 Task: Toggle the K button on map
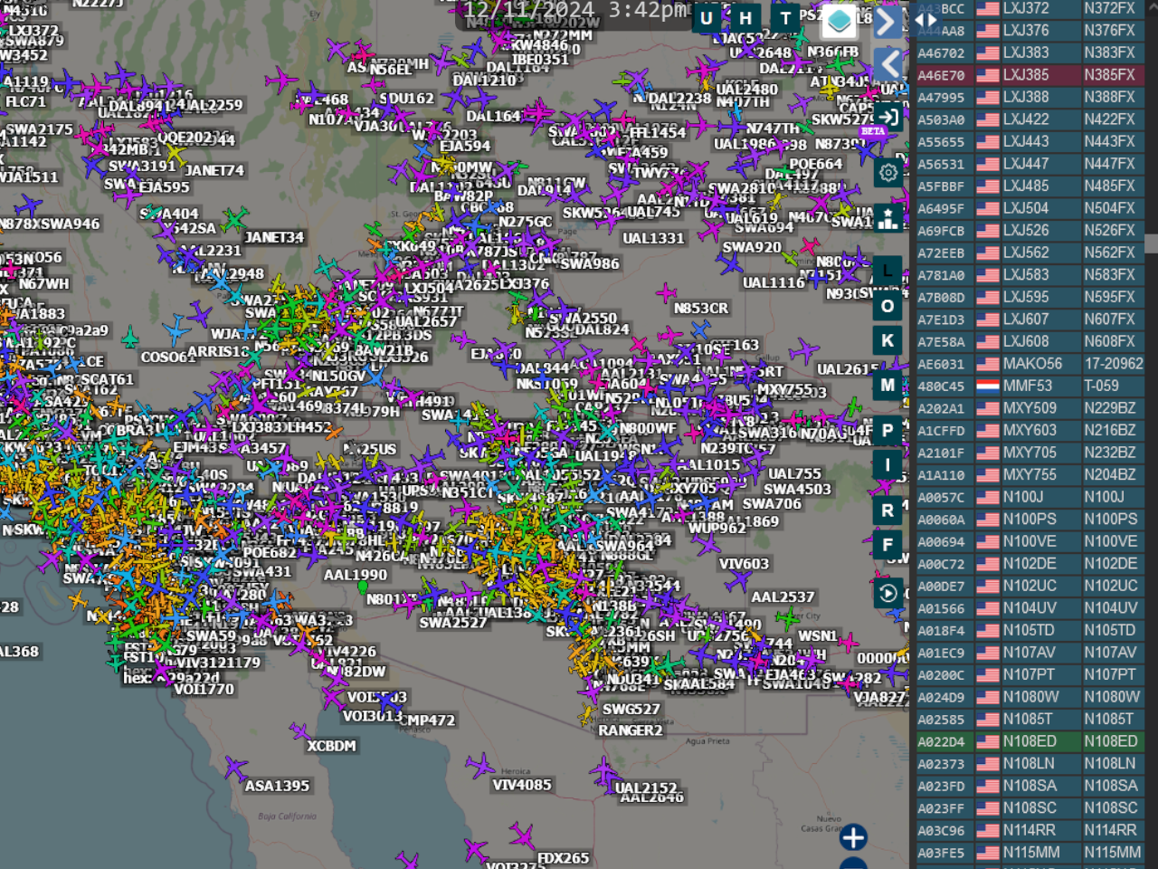pyautogui.click(x=887, y=340)
